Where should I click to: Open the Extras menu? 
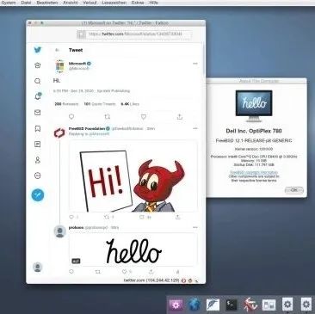(138, 3)
